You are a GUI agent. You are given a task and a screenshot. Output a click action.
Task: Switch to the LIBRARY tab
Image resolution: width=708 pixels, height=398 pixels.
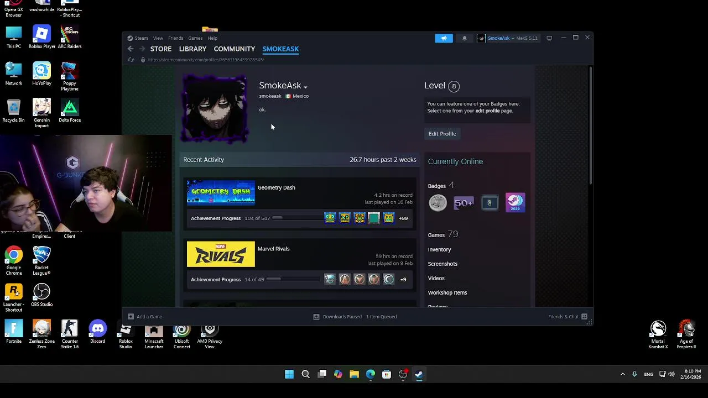tap(192, 49)
